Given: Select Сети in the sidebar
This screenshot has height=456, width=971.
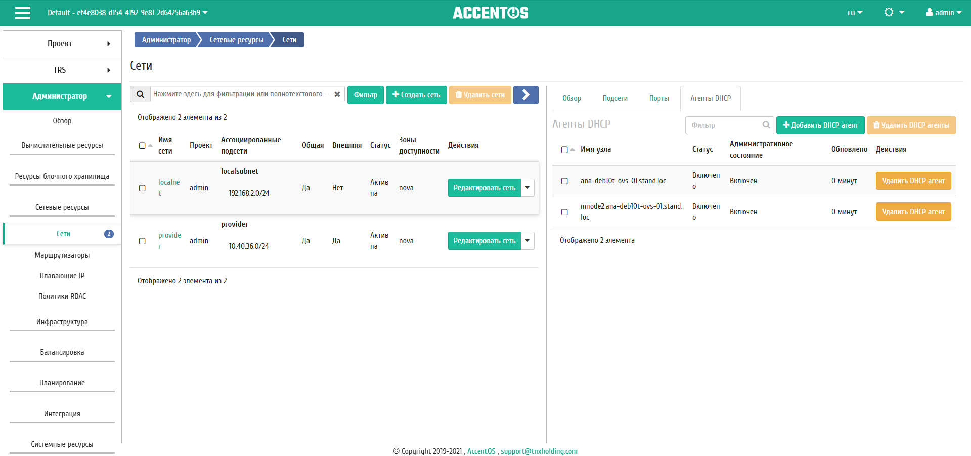Looking at the screenshot, I should point(63,234).
